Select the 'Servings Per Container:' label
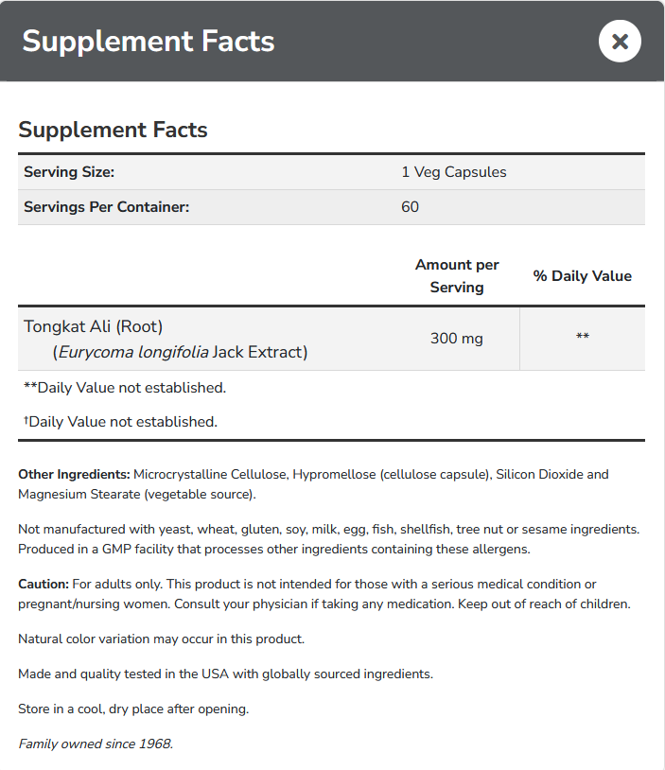The width and height of the screenshot is (665, 770). coord(106,206)
